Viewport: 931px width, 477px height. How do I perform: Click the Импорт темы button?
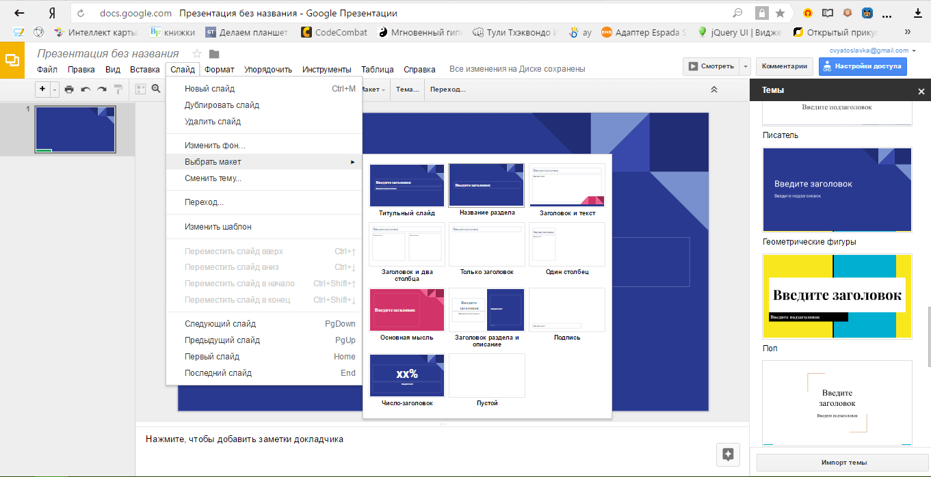(x=843, y=462)
